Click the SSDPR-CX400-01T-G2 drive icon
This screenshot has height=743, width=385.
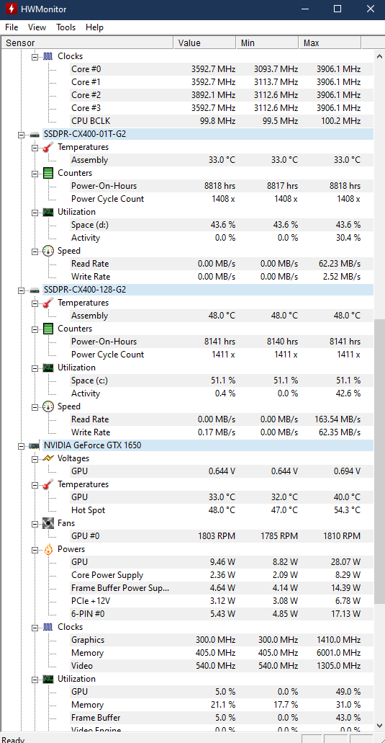pyautogui.click(x=35, y=134)
